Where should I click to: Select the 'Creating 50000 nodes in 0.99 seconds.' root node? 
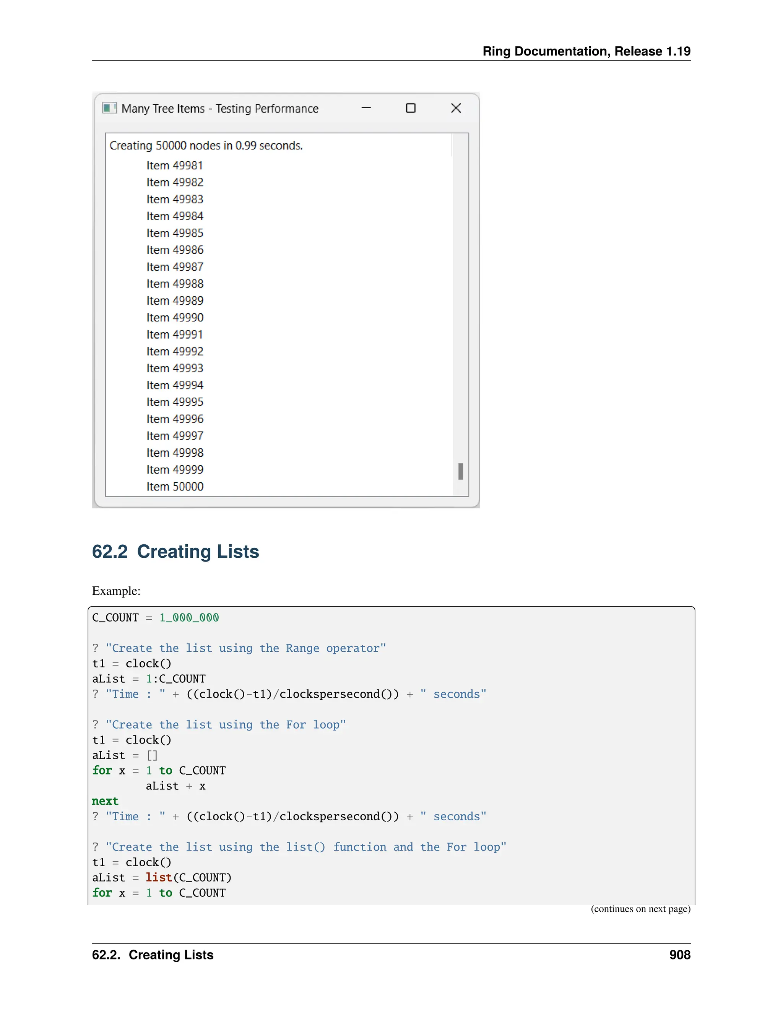[x=206, y=146]
